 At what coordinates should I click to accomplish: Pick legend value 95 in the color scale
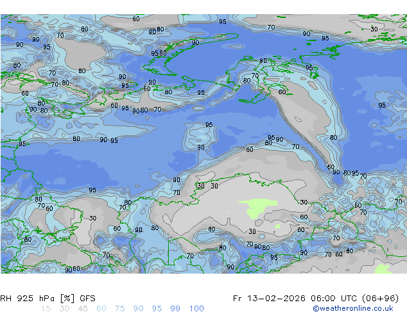pos(157,309)
